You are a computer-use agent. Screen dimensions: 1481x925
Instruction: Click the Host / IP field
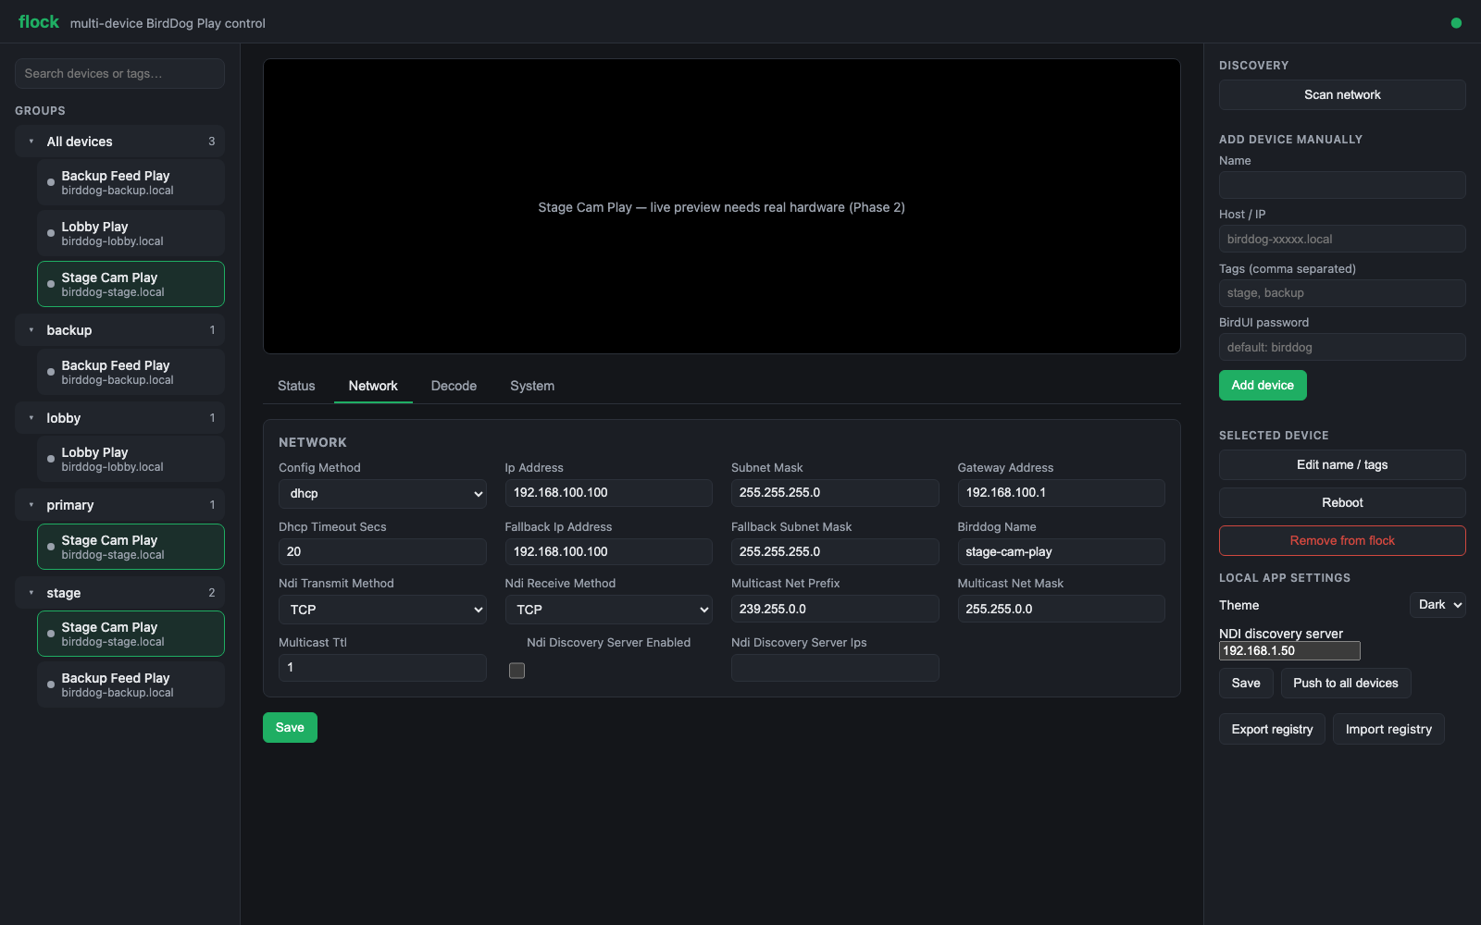coord(1342,239)
